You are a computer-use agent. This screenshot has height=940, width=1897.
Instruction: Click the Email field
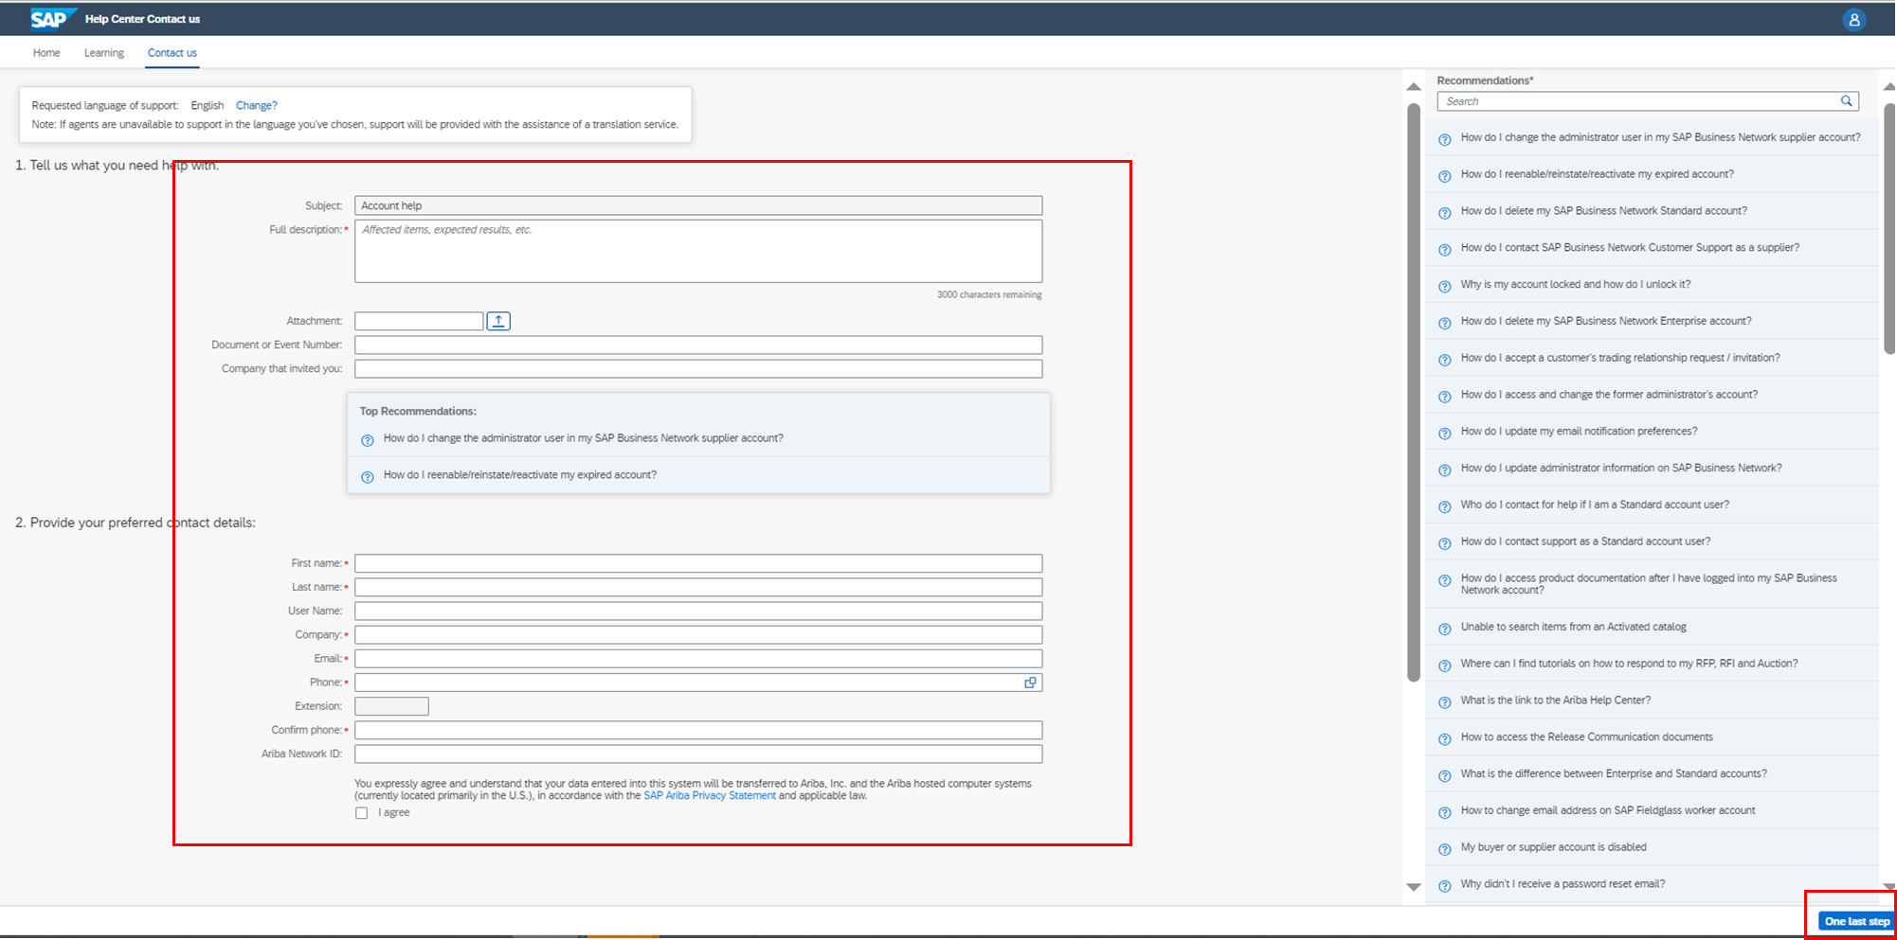pyautogui.click(x=698, y=659)
